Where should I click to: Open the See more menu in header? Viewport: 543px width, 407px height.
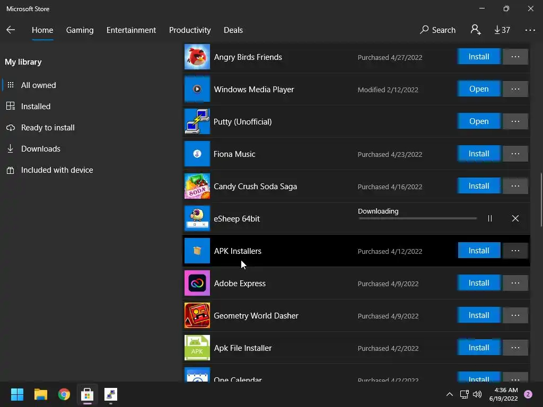530,30
